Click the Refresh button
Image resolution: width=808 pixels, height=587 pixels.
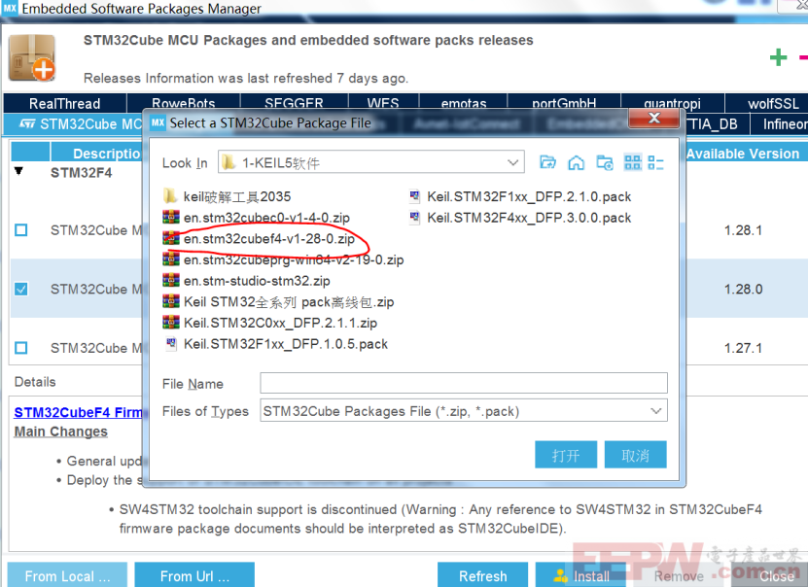pos(483,575)
